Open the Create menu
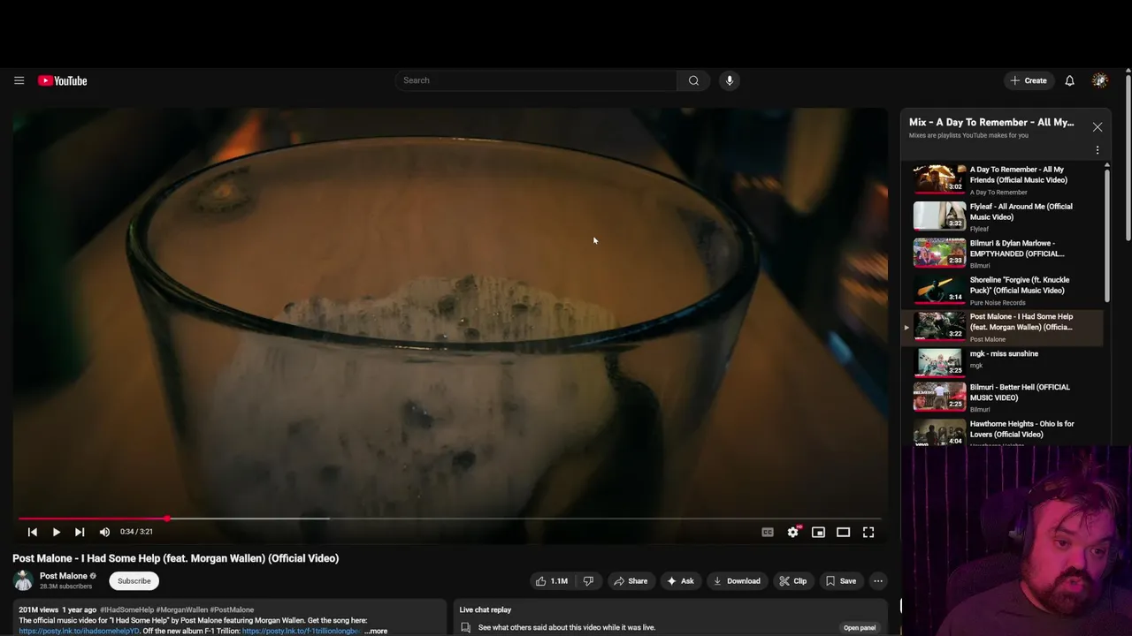The image size is (1132, 636). pos(1029,80)
